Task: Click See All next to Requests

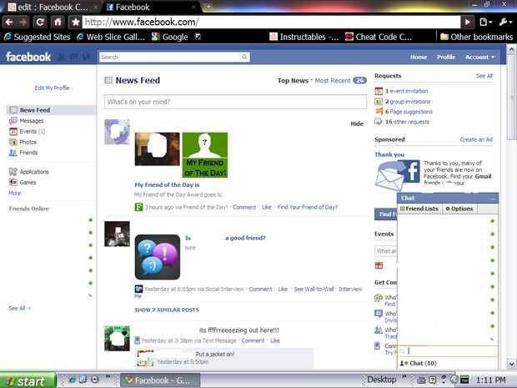Action: [484, 76]
